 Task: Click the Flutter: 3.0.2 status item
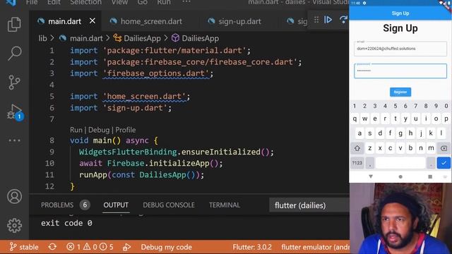pos(252,247)
